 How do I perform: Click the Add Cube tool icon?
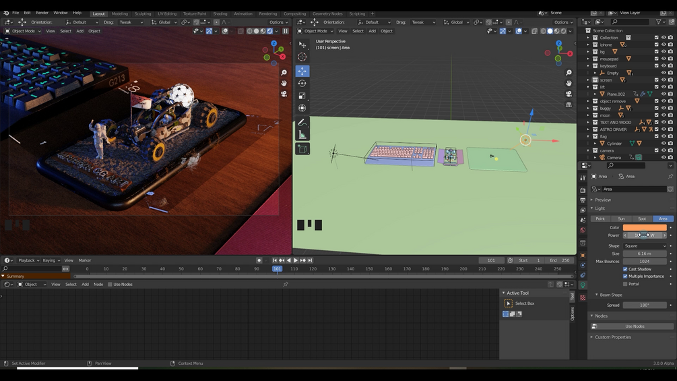pos(302,149)
